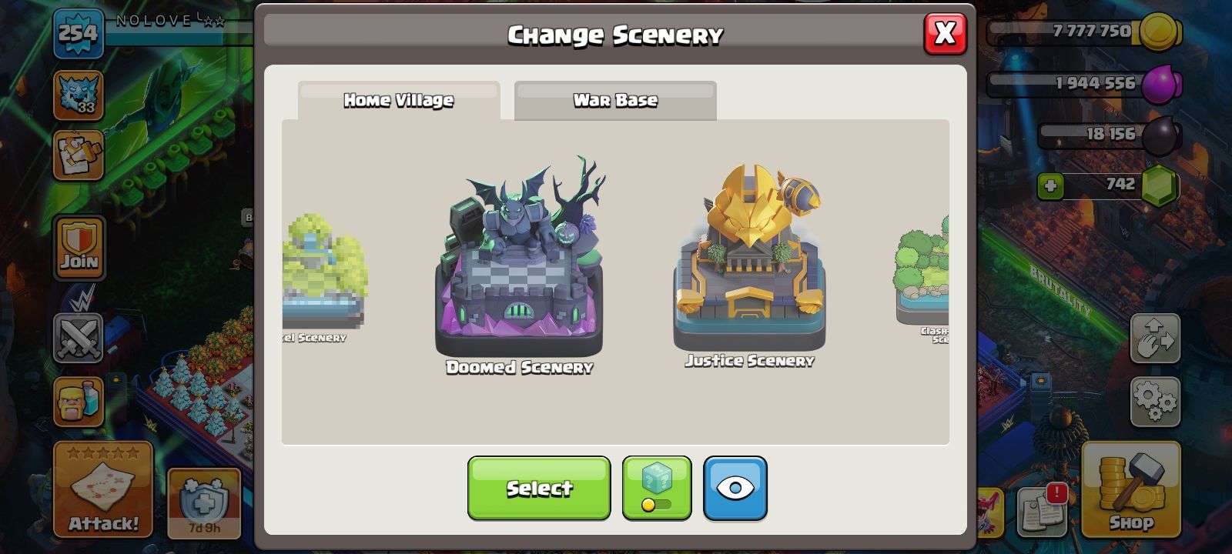Click the green Select button
The height and width of the screenshot is (554, 1232).
click(x=539, y=488)
